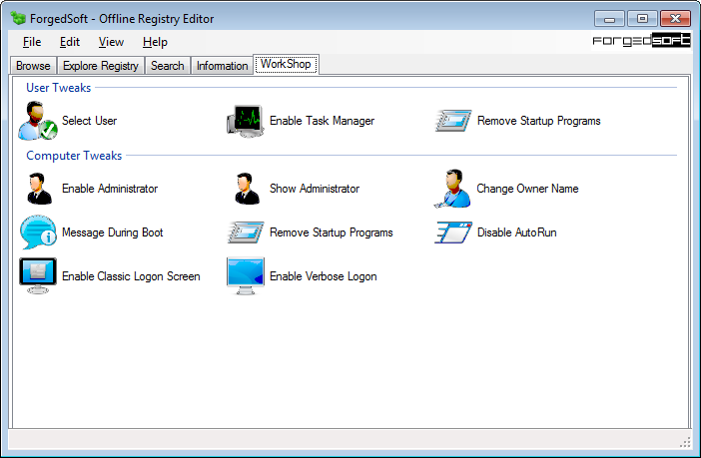This screenshot has height=458, width=701.
Task: Click the Change Owner Name label
Action: pyautogui.click(x=527, y=189)
